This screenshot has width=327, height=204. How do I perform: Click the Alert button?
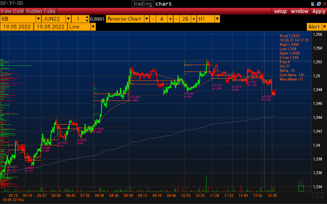click(x=314, y=27)
